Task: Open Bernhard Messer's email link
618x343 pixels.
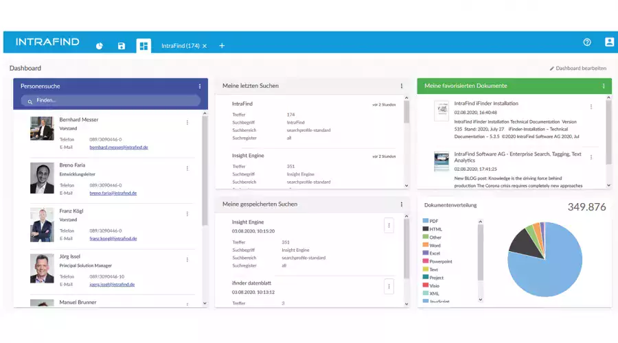Action: point(119,147)
